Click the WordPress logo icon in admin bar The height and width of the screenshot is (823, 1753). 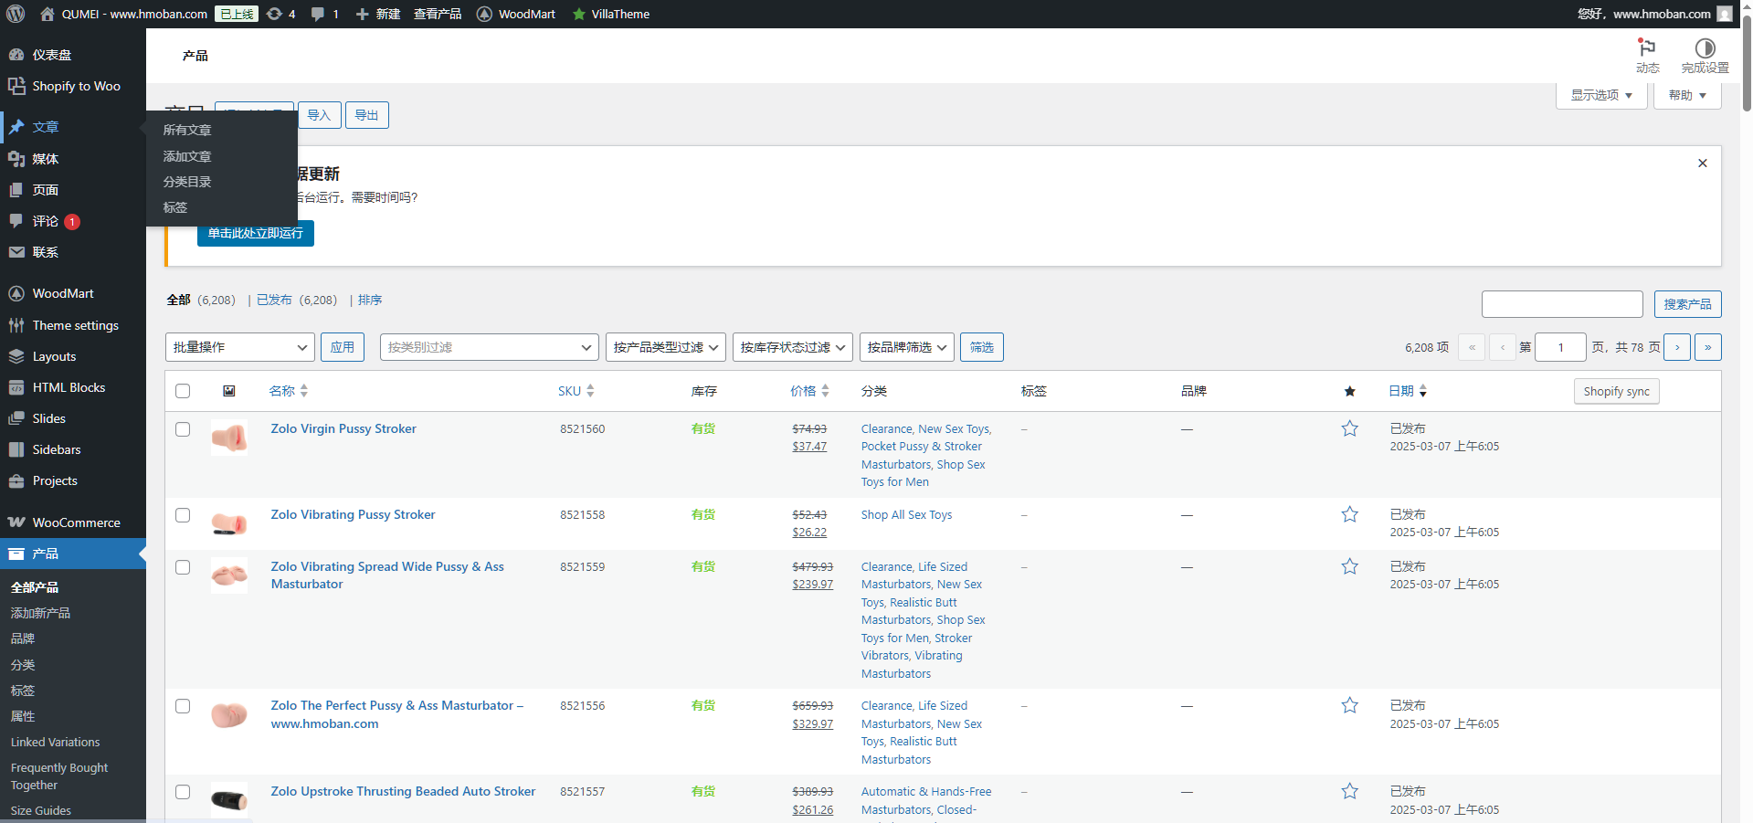pos(16,14)
